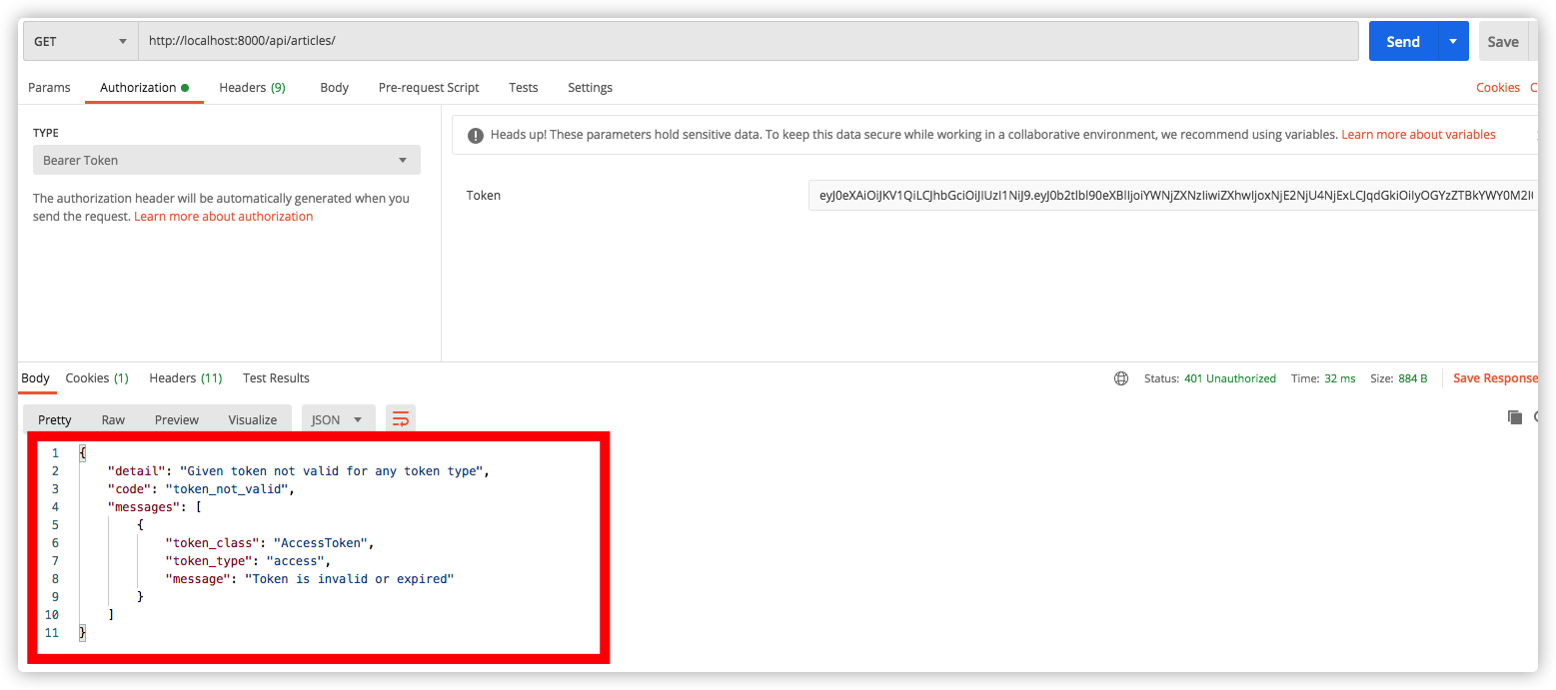
Task: Click the copy response icon
Action: (x=1514, y=417)
